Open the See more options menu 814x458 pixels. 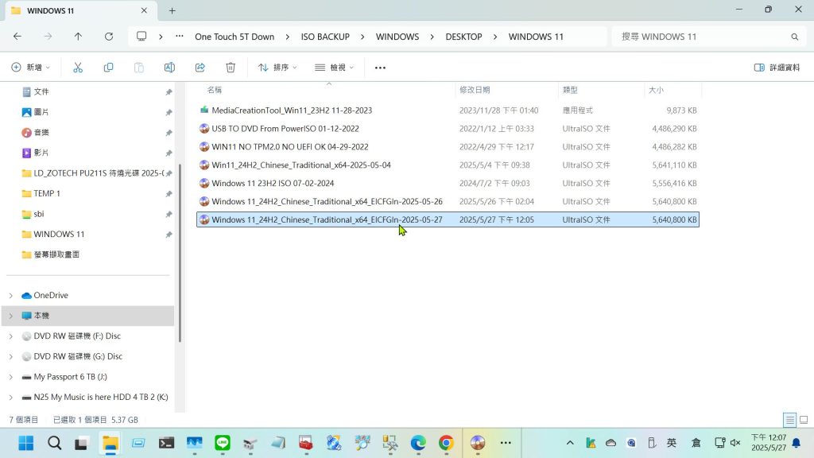click(380, 68)
